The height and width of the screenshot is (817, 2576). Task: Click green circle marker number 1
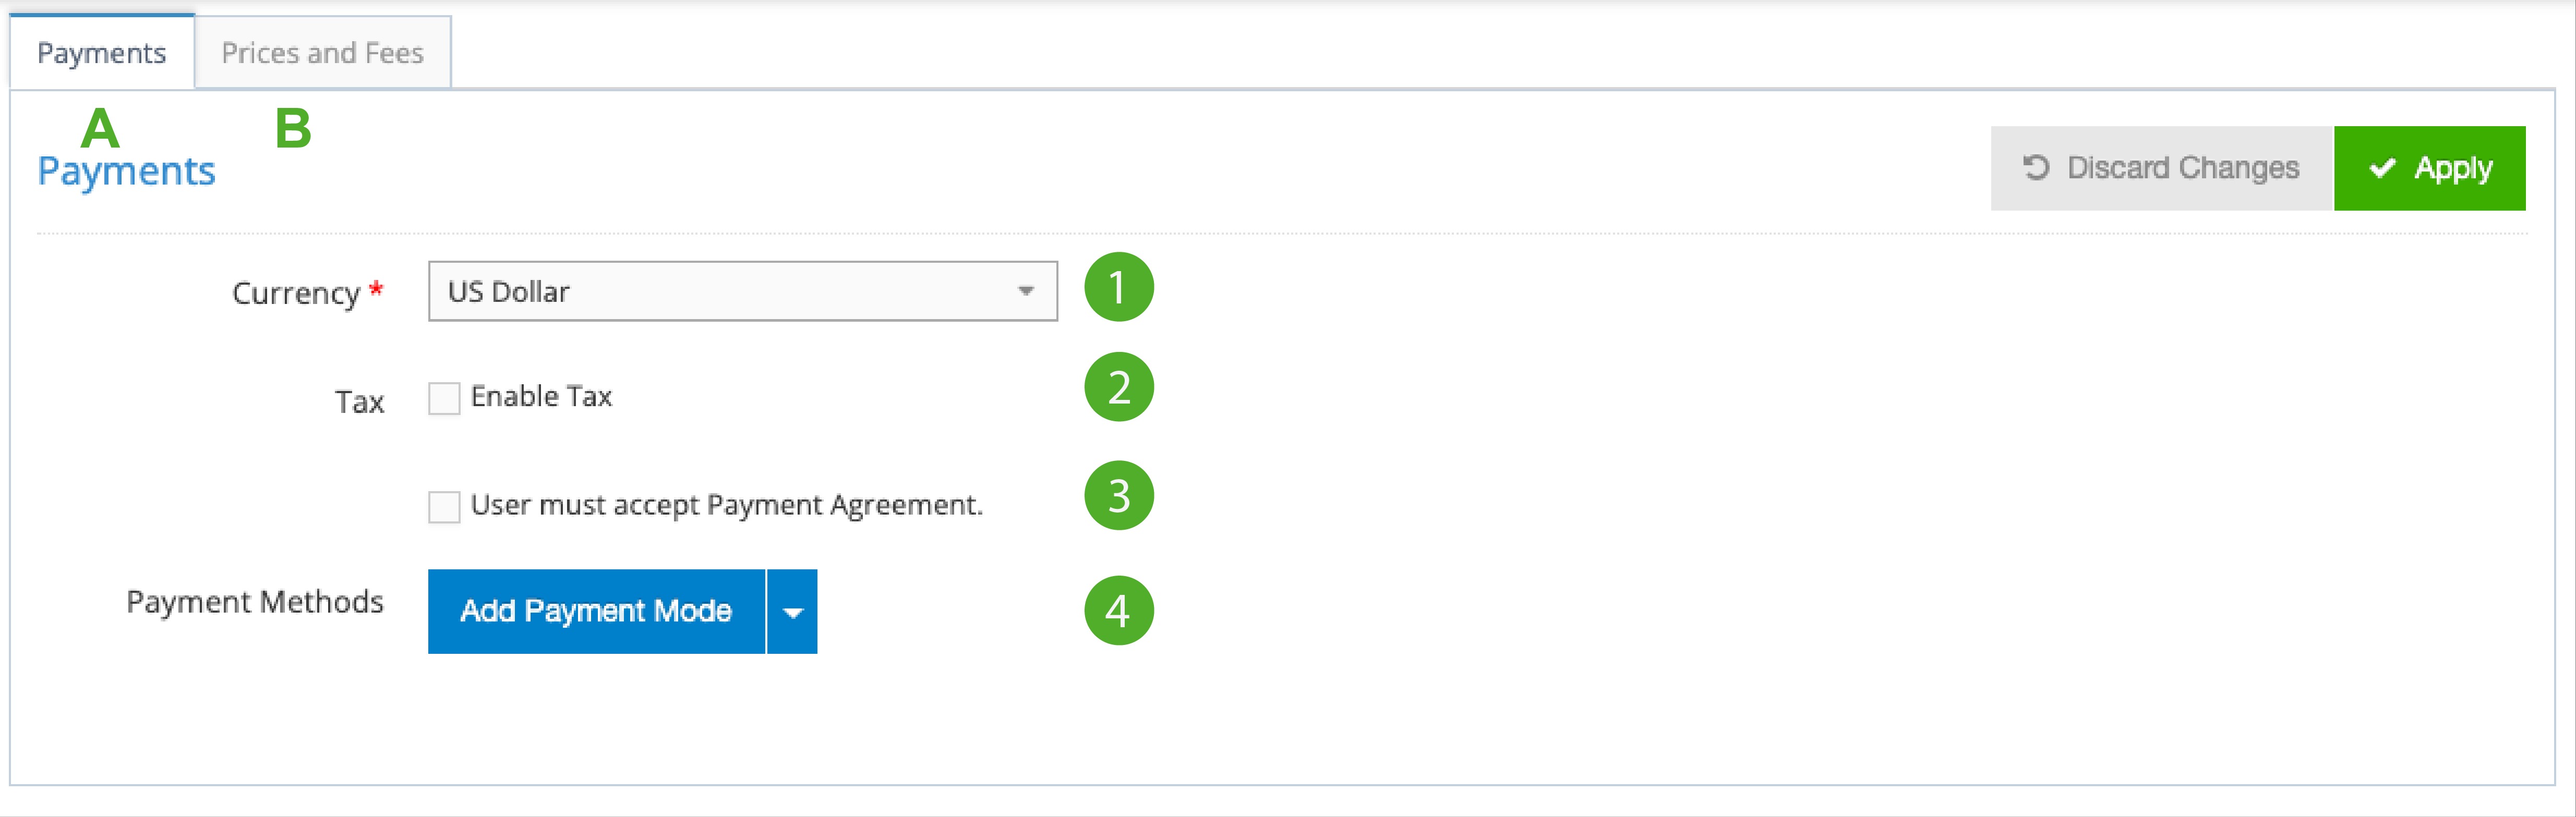[1119, 288]
